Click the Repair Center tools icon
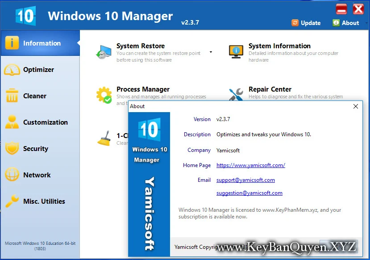This screenshot has height=260, width=370. pos(236,94)
